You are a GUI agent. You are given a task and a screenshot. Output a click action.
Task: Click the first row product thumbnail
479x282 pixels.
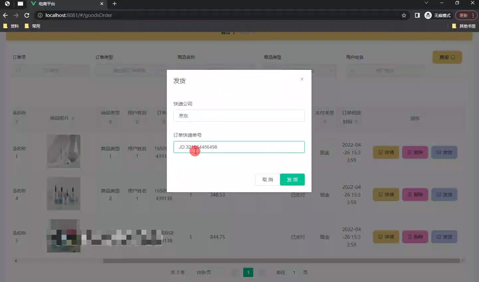[x=64, y=151]
